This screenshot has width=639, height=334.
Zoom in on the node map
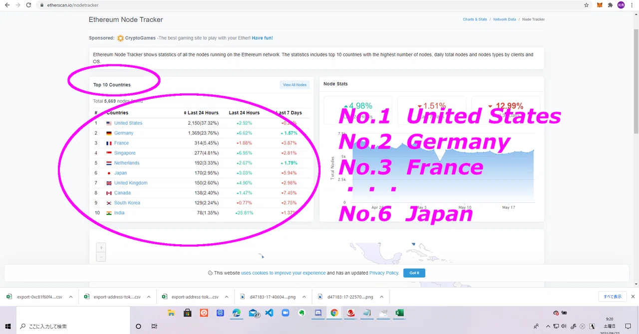(101, 248)
